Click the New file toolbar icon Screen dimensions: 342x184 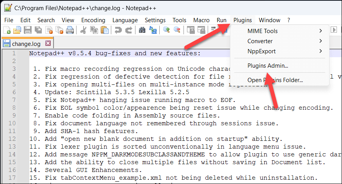(x=7, y=30)
